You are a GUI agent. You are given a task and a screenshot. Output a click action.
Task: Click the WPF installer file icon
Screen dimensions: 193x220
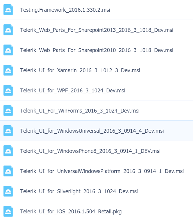(x=8, y=90)
